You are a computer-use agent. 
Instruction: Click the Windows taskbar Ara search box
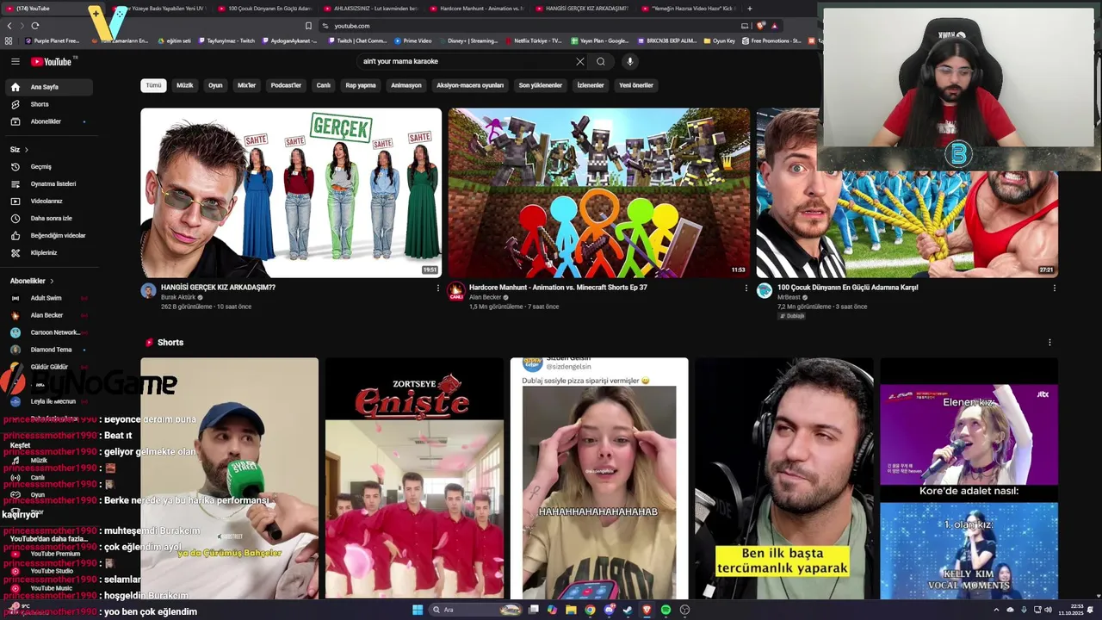pyautogui.click(x=474, y=610)
